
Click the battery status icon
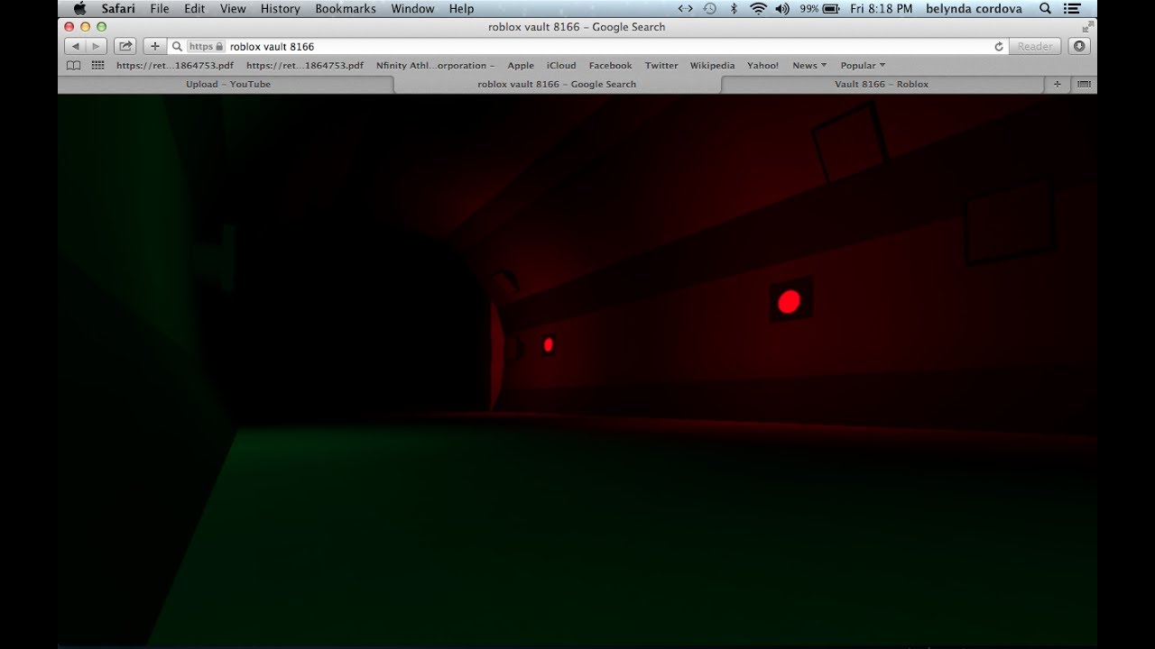coord(831,8)
